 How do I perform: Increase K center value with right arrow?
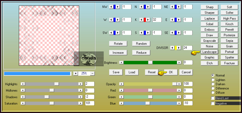148,20
